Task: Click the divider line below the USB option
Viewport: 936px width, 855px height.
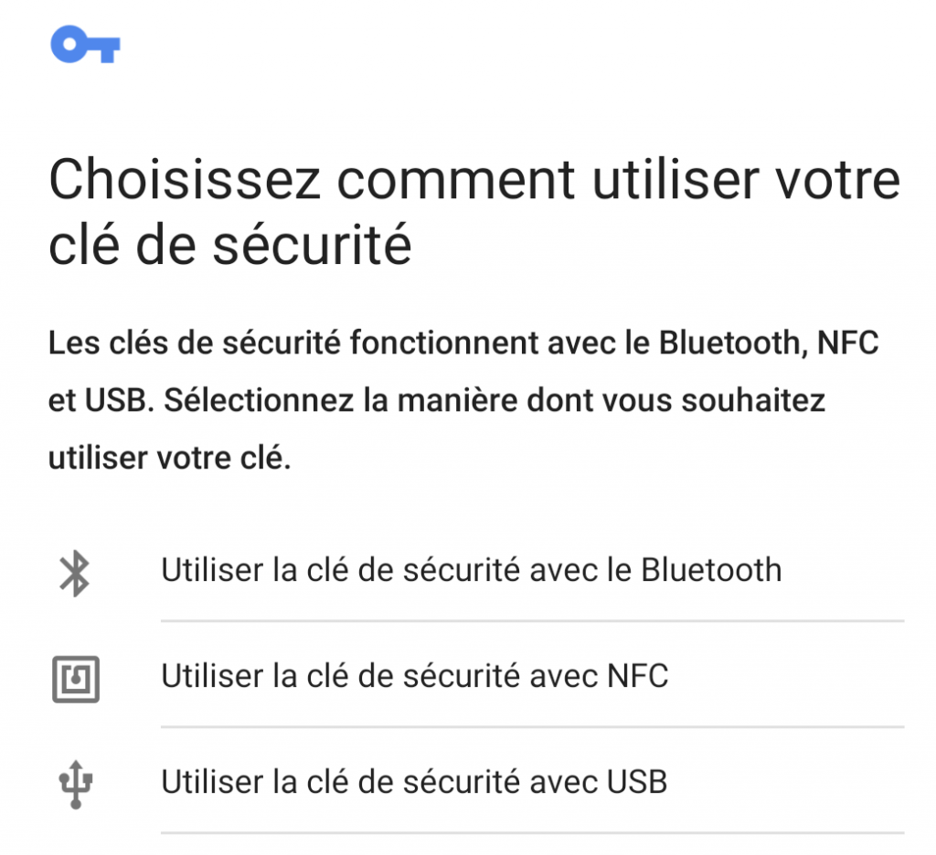Action: (532, 833)
